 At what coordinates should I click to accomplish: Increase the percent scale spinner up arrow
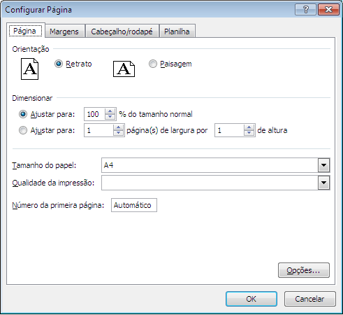click(x=110, y=111)
